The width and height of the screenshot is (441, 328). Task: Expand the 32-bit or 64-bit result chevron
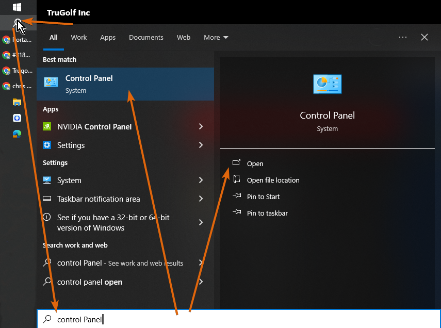pos(201,222)
